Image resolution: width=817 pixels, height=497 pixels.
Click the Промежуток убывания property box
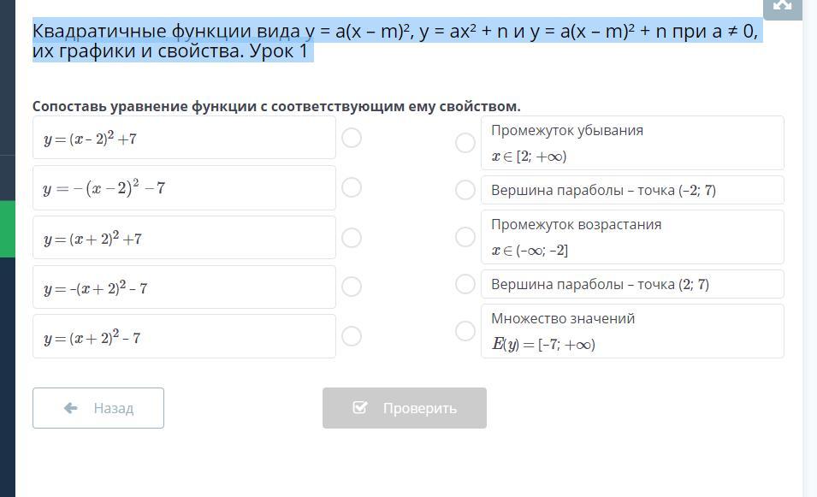pyautogui.click(x=631, y=143)
